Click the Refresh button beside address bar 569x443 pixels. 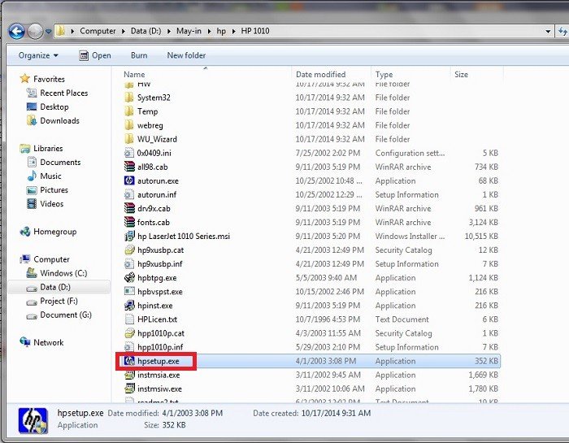[x=562, y=31]
